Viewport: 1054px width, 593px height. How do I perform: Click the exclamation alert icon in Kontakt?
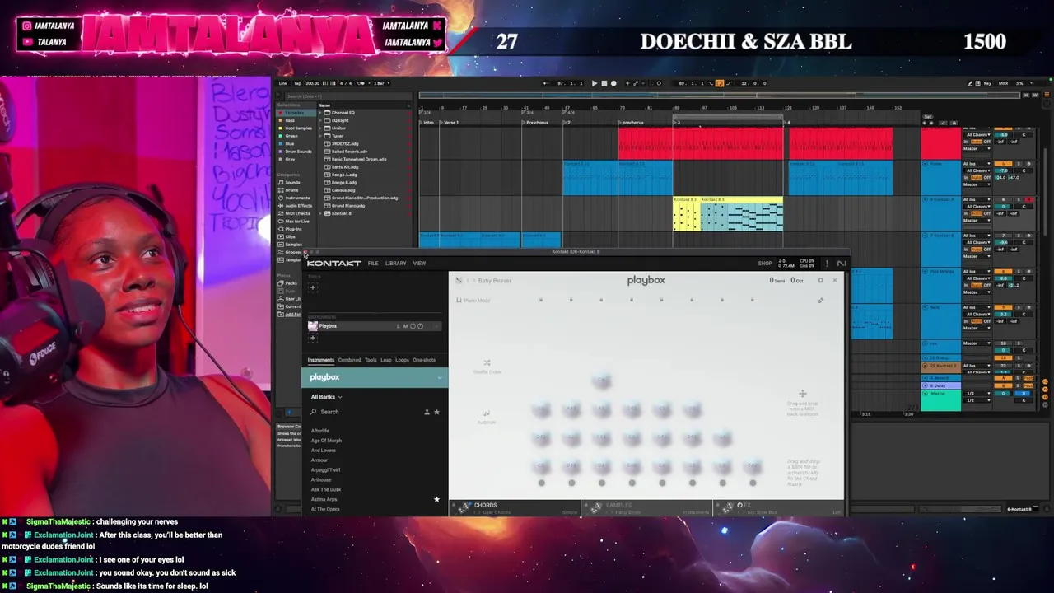[x=826, y=264]
